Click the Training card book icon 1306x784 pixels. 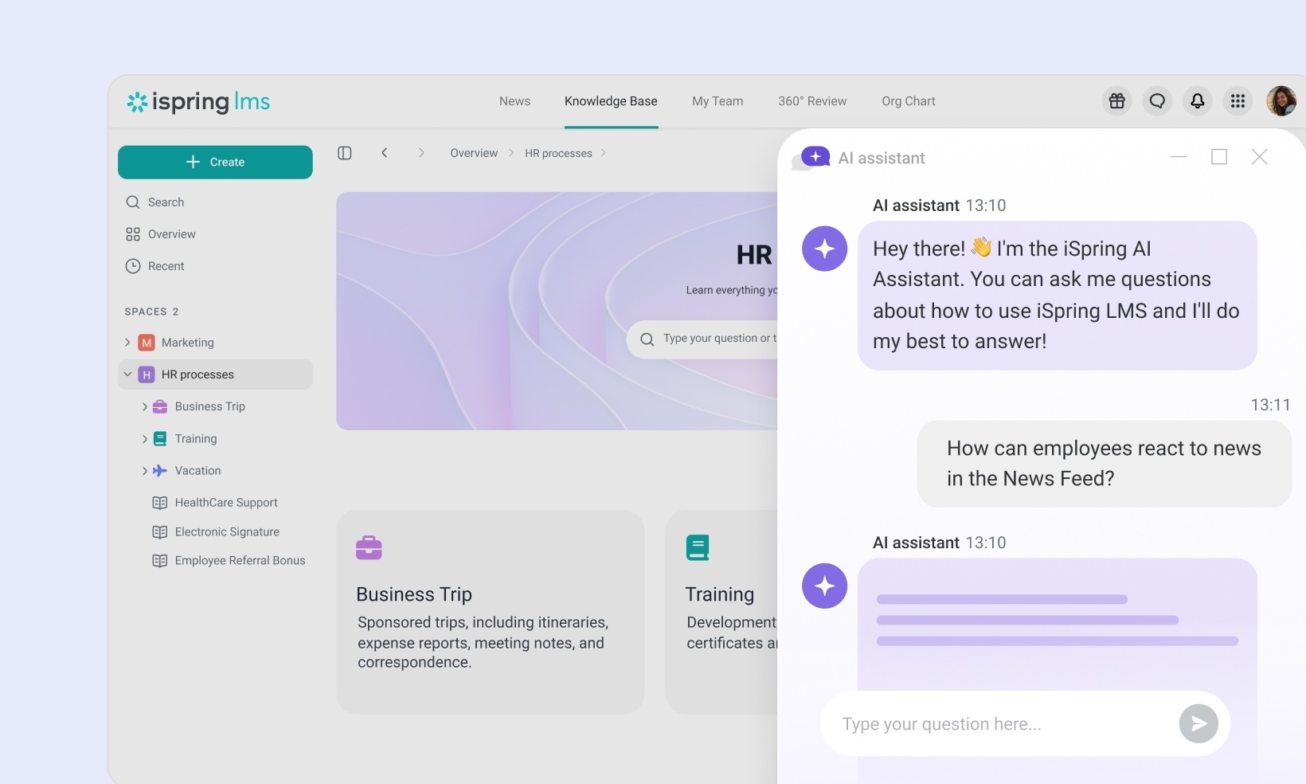(x=698, y=547)
